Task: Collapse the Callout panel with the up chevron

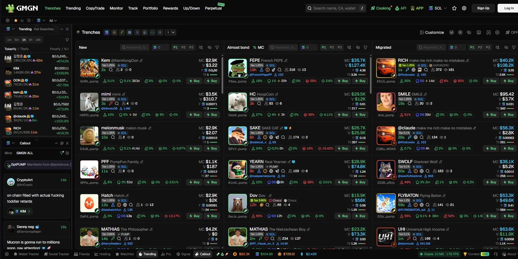Action: click(x=56, y=143)
